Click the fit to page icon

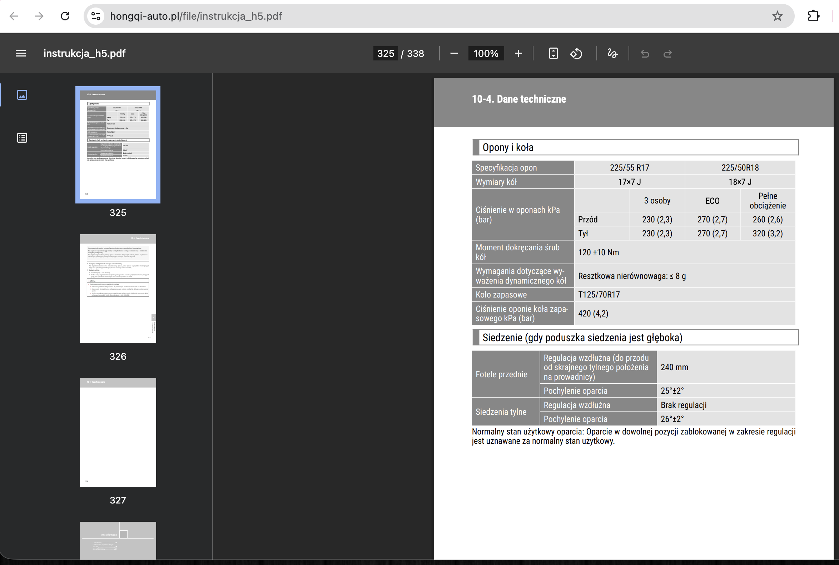[553, 53]
